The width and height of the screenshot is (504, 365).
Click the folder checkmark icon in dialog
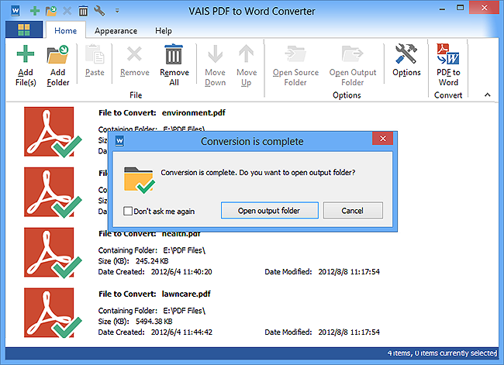[139, 180]
